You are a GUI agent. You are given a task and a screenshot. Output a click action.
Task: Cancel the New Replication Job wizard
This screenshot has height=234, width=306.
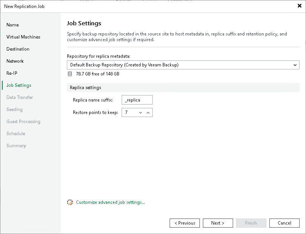(x=284, y=223)
